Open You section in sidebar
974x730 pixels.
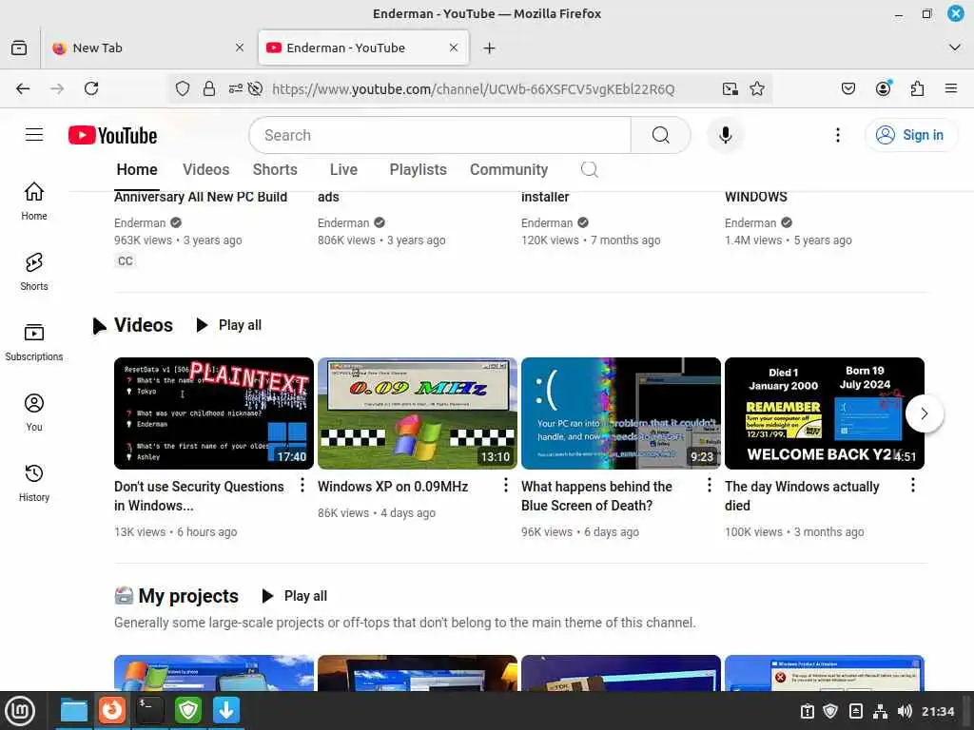click(34, 413)
